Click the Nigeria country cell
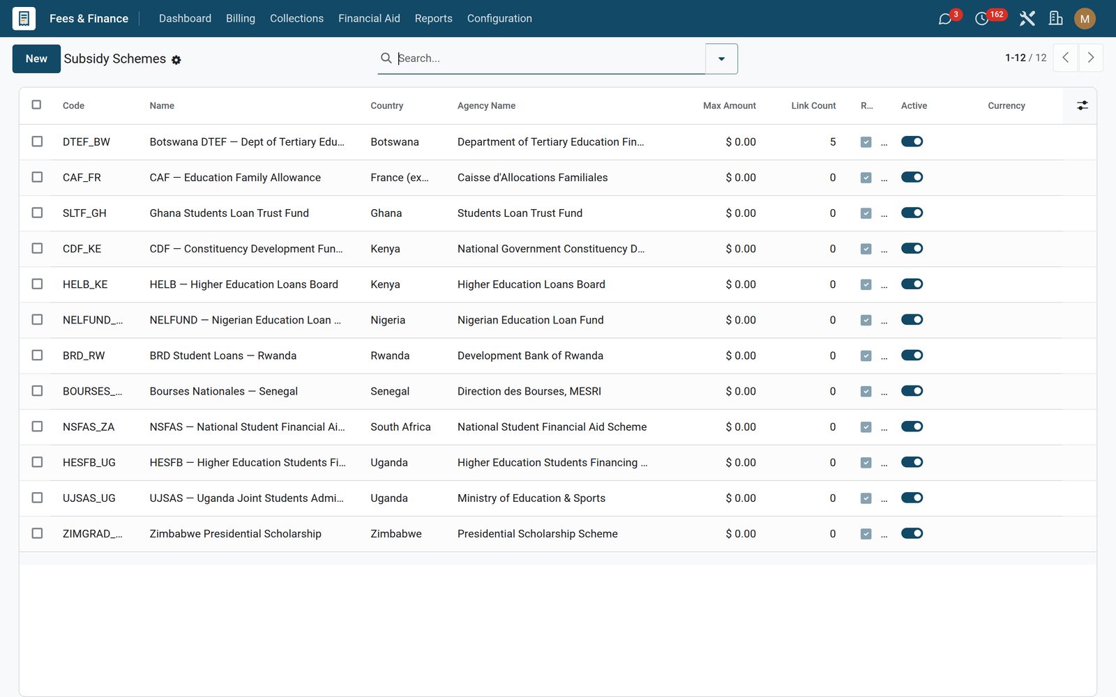 (x=388, y=320)
